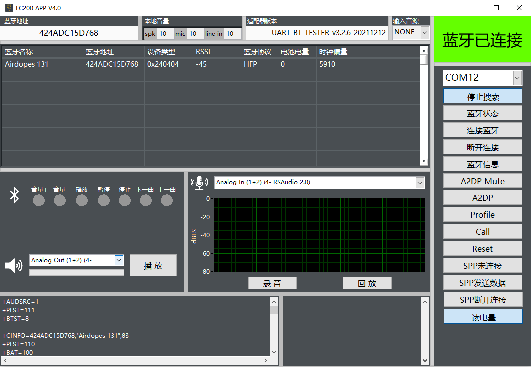Click the speaker output icon
Screen dimensions: 531x367
(x=14, y=265)
